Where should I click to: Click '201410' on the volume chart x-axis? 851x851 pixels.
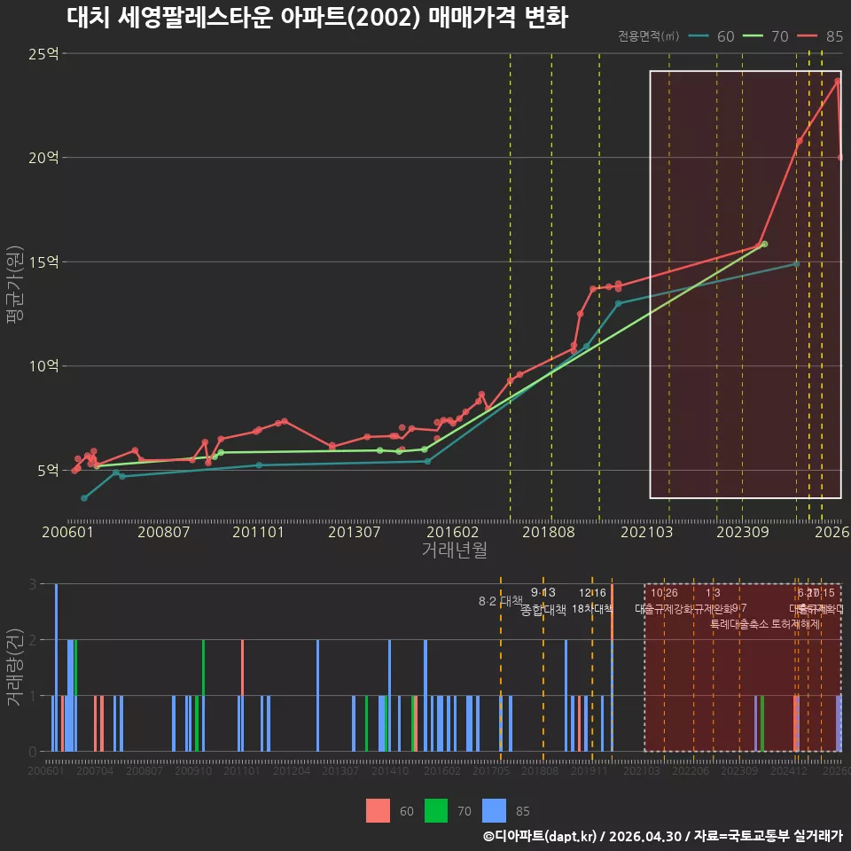(x=390, y=770)
